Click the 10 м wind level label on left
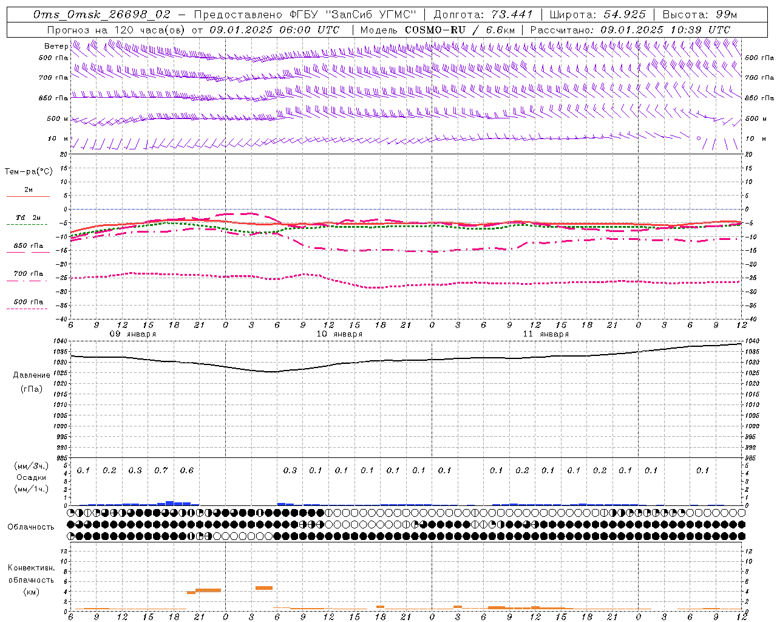This screenshot has width=777, height=622. tap(58, 138)
